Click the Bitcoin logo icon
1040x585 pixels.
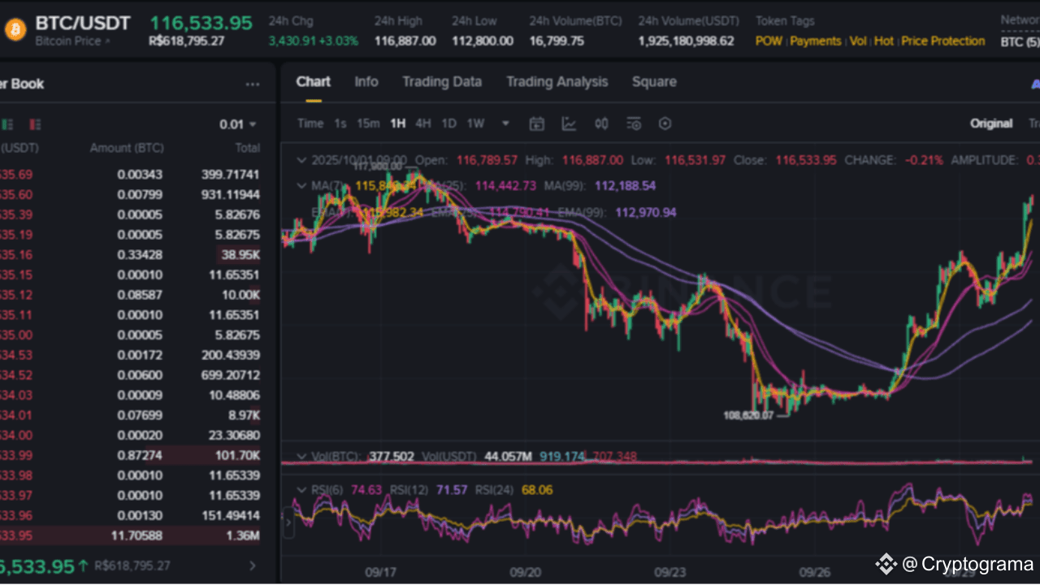[15, 31]
